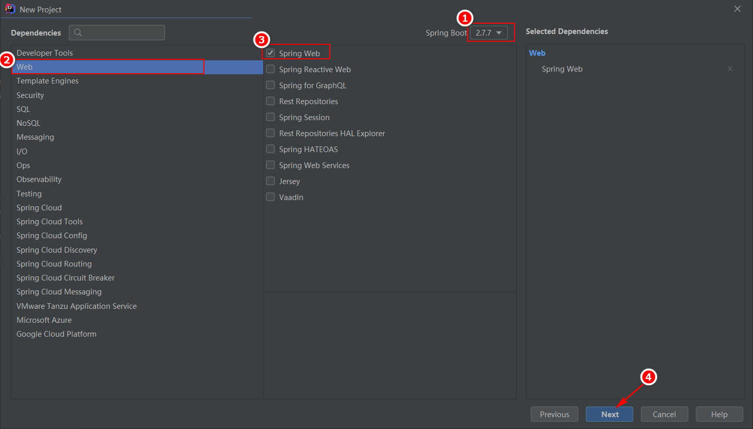The height and width of the screenshot is (429, 753).
Task: Cancel the new project wizard
Action: click(664, 414)
